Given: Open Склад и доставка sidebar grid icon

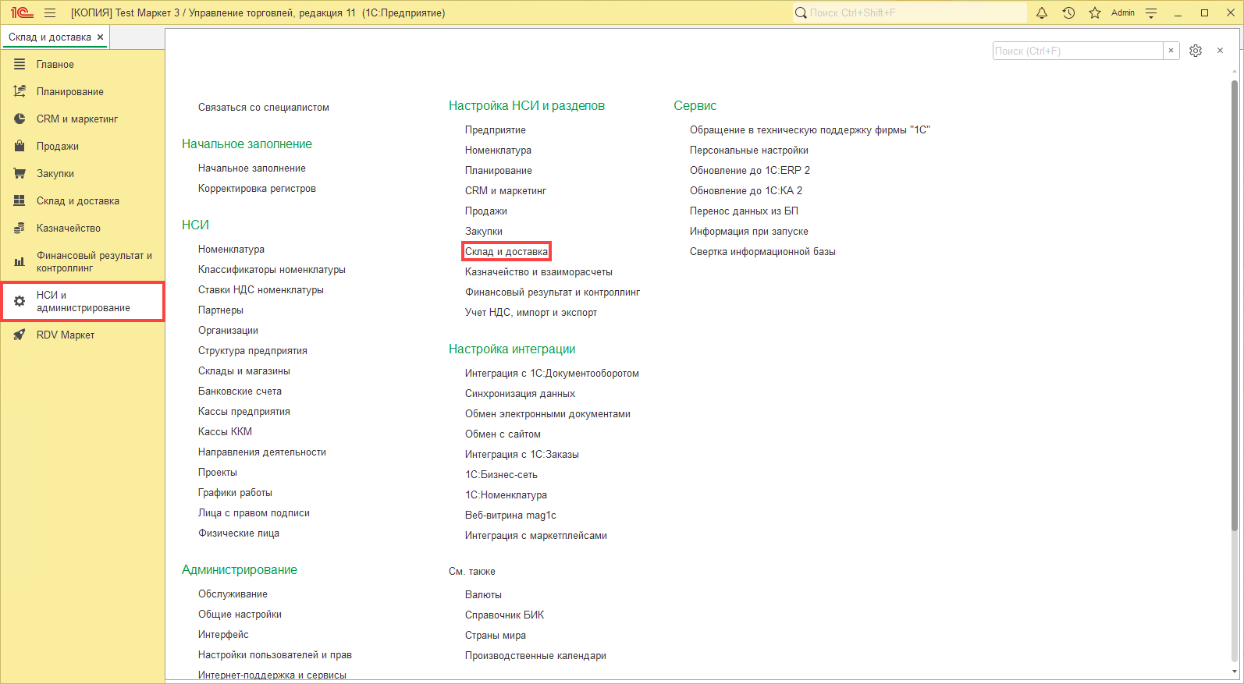Looking at the screenshot, I should coord(20,200).
